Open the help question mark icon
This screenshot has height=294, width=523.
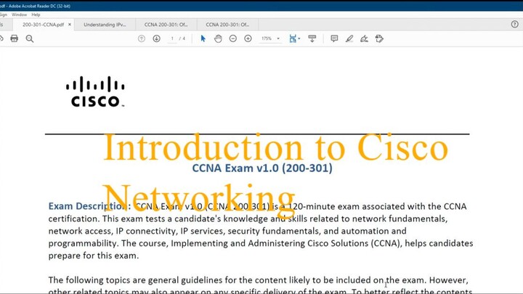tap(515, 25)
